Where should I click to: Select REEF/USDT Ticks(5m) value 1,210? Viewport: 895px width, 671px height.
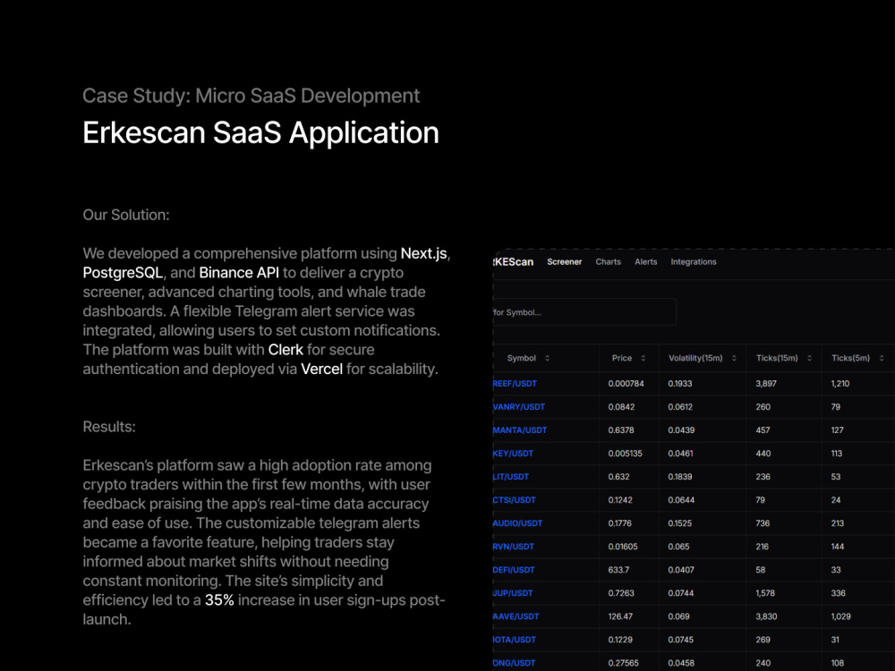840,384
